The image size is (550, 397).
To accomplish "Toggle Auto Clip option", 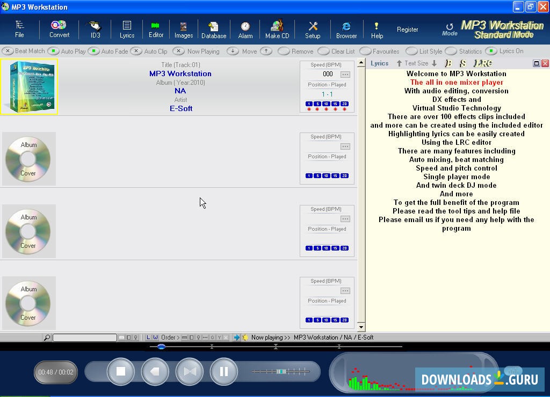I will (x=136, y=51).
